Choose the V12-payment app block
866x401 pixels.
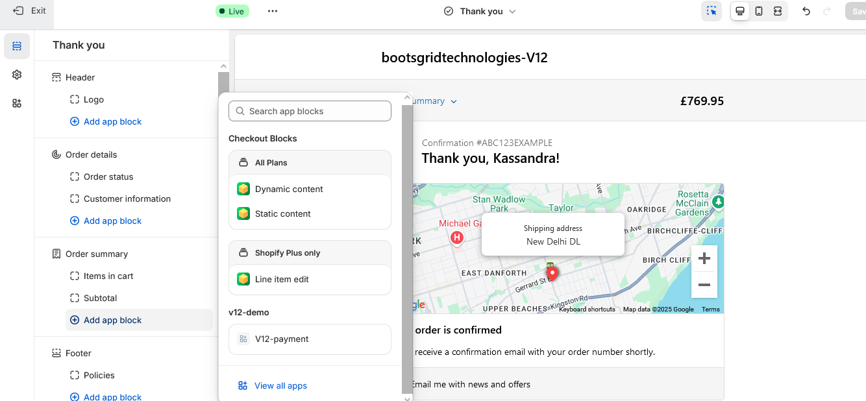click(x=310, y=339)
